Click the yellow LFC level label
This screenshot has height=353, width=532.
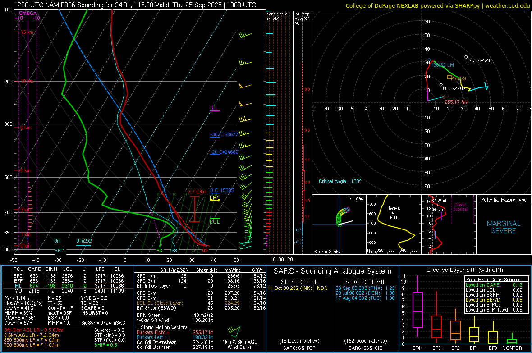(x=215, y=198)
